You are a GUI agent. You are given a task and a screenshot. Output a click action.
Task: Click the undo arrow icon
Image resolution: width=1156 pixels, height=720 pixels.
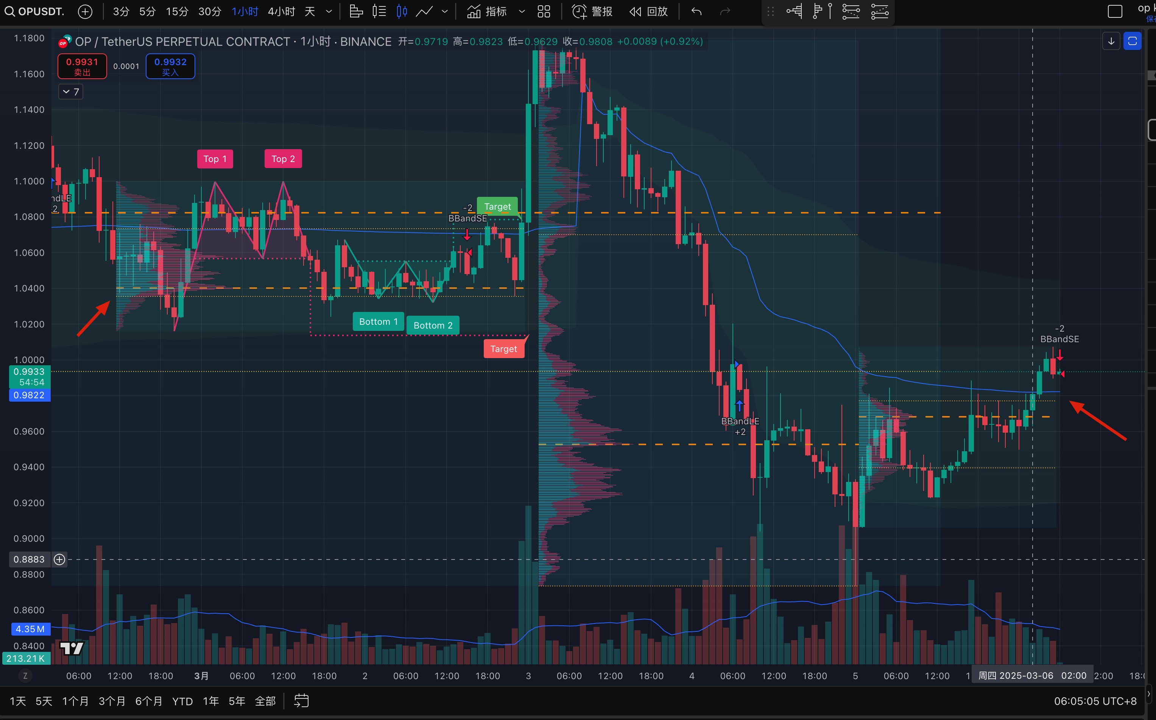click(x=696, y=11)
